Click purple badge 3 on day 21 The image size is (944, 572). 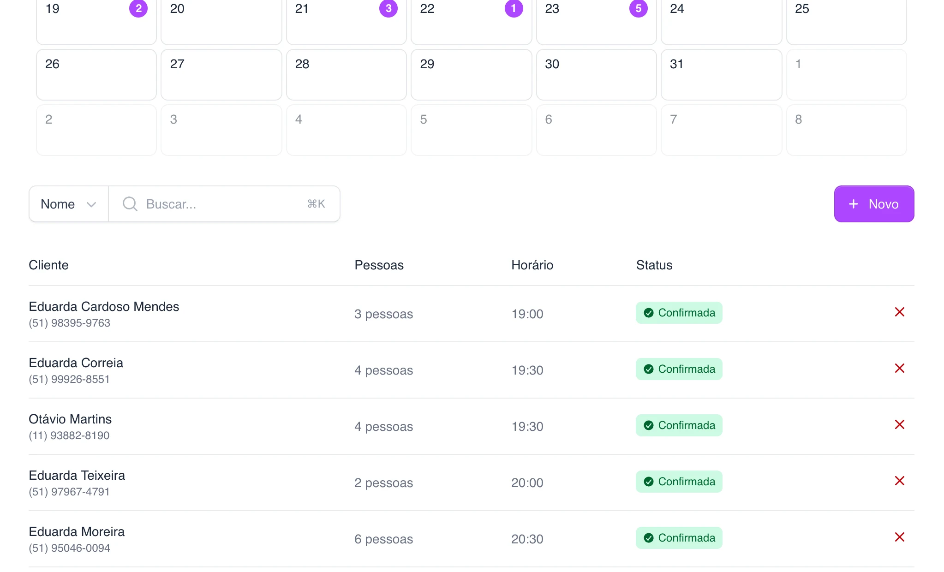coord(388,8)
